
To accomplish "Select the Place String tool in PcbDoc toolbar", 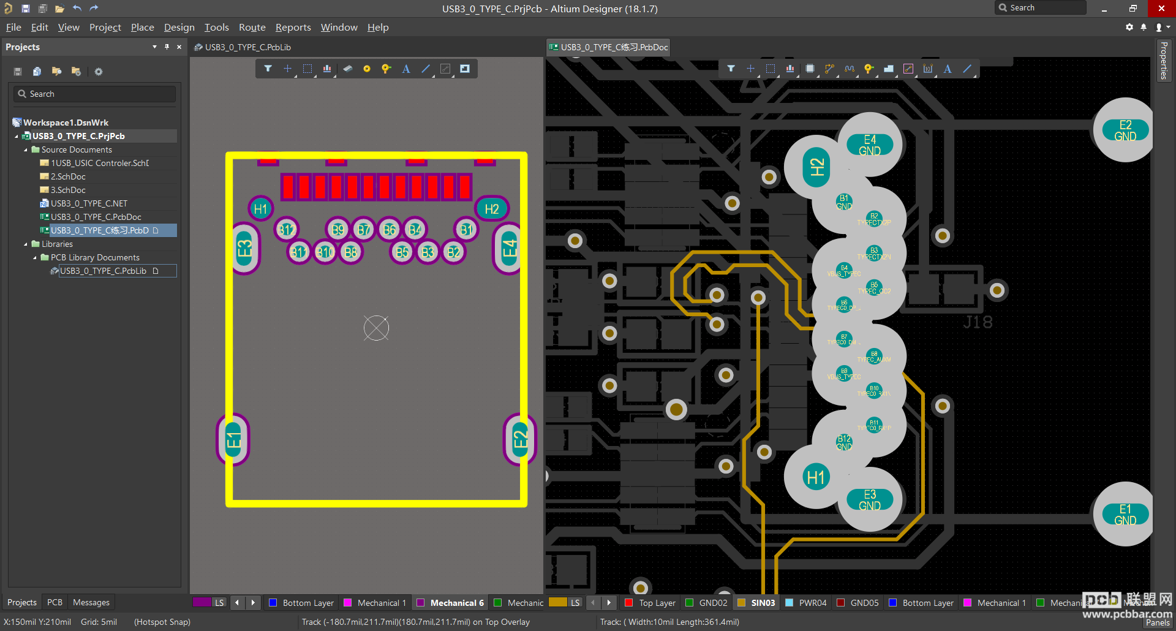I will [x=948, y=69].
